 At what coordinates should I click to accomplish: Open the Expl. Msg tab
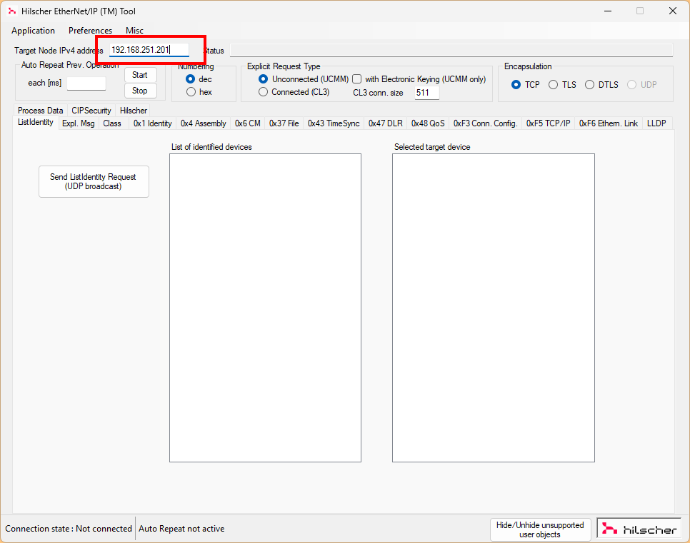point(79,123)
